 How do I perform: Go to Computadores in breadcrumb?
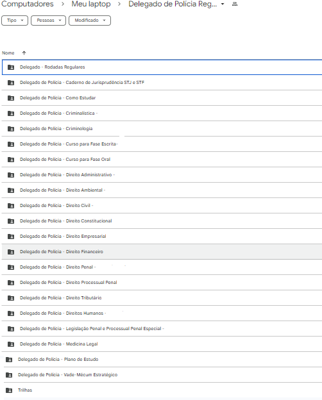click(28, 4)
